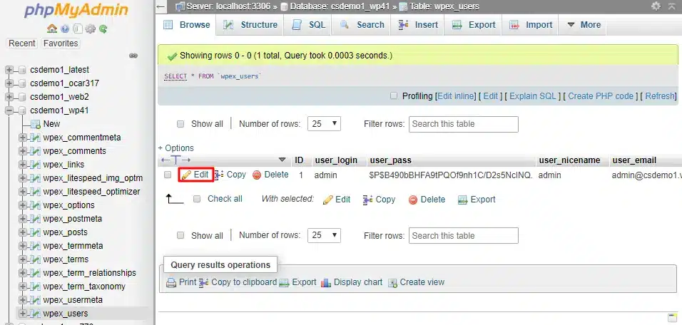
Task: Open wpex_comments table in tree
Action: point(74,151)
